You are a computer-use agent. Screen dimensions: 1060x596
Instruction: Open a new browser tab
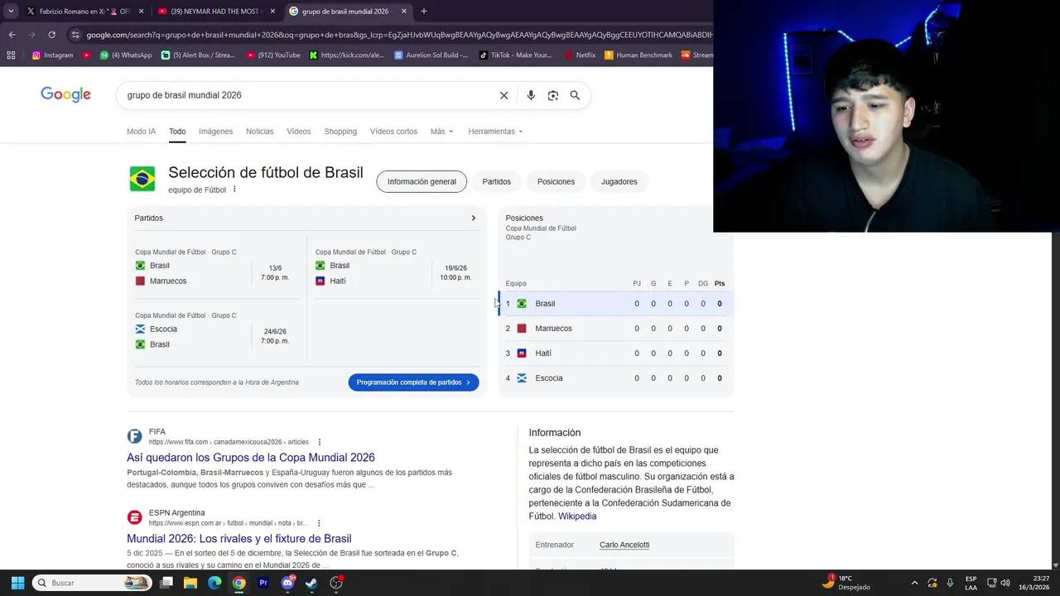(424, 12)
